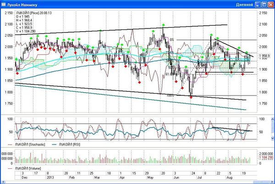This screenshot has width=275, height=184.
Task: Click the red 1 184 290 volume tag on the axis
Action: coord(266,157)
